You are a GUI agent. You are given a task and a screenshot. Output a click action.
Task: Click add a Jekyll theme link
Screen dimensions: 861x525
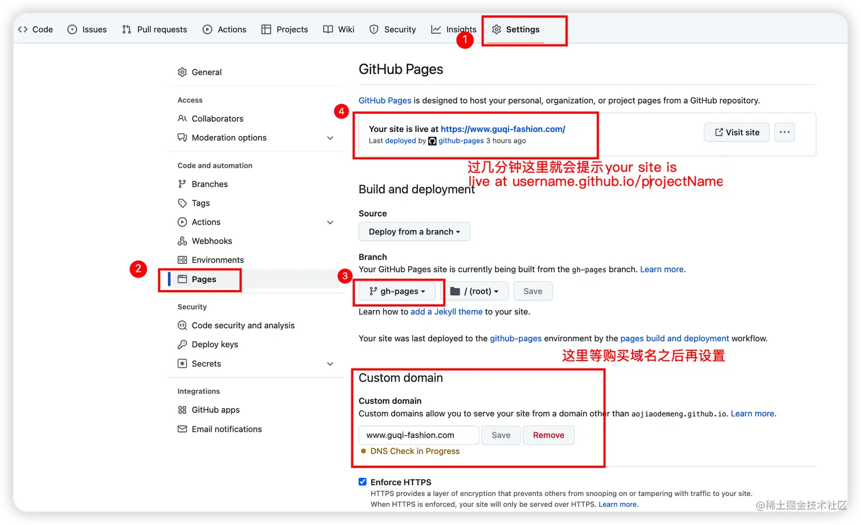click(446, 312)
